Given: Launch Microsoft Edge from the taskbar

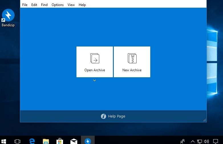Looking at the screenshot, I should (32, 141).
